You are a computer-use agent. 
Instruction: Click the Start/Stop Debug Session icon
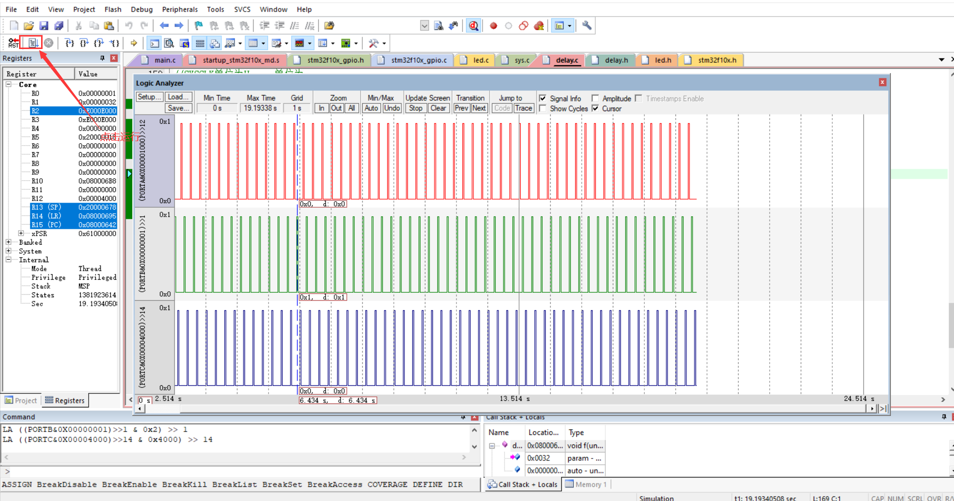click(x=473, y=26)
